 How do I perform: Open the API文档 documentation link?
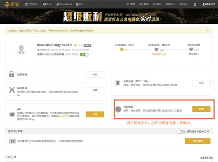click(x=63, y=116)
